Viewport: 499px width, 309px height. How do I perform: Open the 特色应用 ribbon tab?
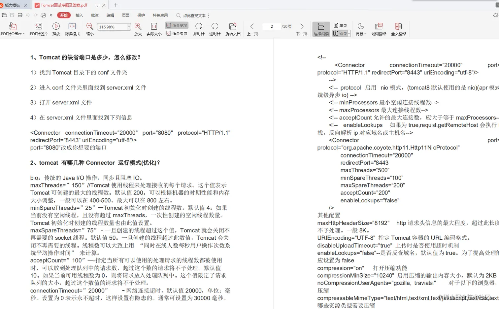pos(160,15)
